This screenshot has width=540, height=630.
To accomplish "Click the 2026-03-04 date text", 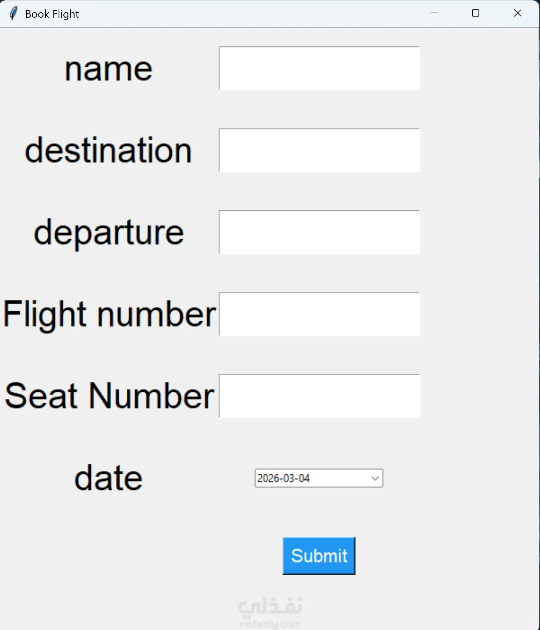I will coord(283,478).
